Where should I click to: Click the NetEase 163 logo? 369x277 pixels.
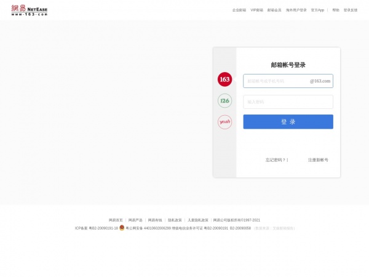coord(30,10)
